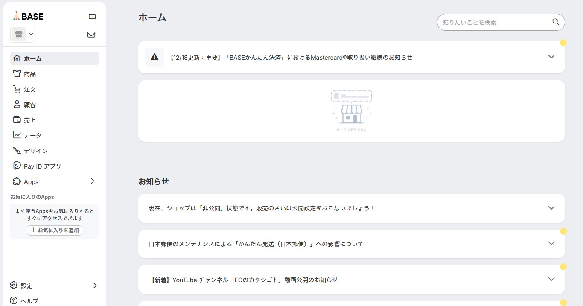Open the ヘルプ help link
The width and height of the screenshot is (583, 306).
pyautogui.click(x=29, y=301)
